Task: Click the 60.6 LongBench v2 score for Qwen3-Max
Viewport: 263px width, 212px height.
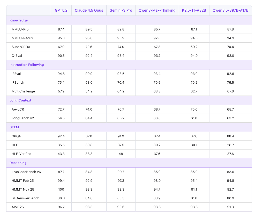Action: point(157,118)
